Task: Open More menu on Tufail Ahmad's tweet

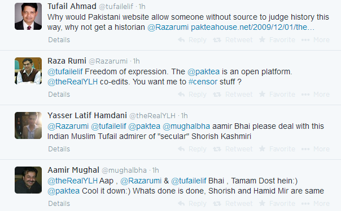Action: pos(316,40)
